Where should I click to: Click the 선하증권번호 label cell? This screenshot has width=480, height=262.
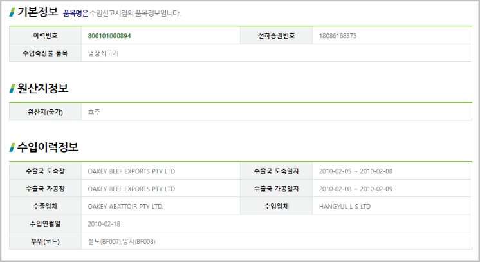click(277, 35)
